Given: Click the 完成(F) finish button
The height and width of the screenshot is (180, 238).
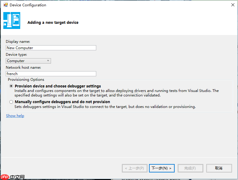Looking at the screenshot, I should pos(190,168).
